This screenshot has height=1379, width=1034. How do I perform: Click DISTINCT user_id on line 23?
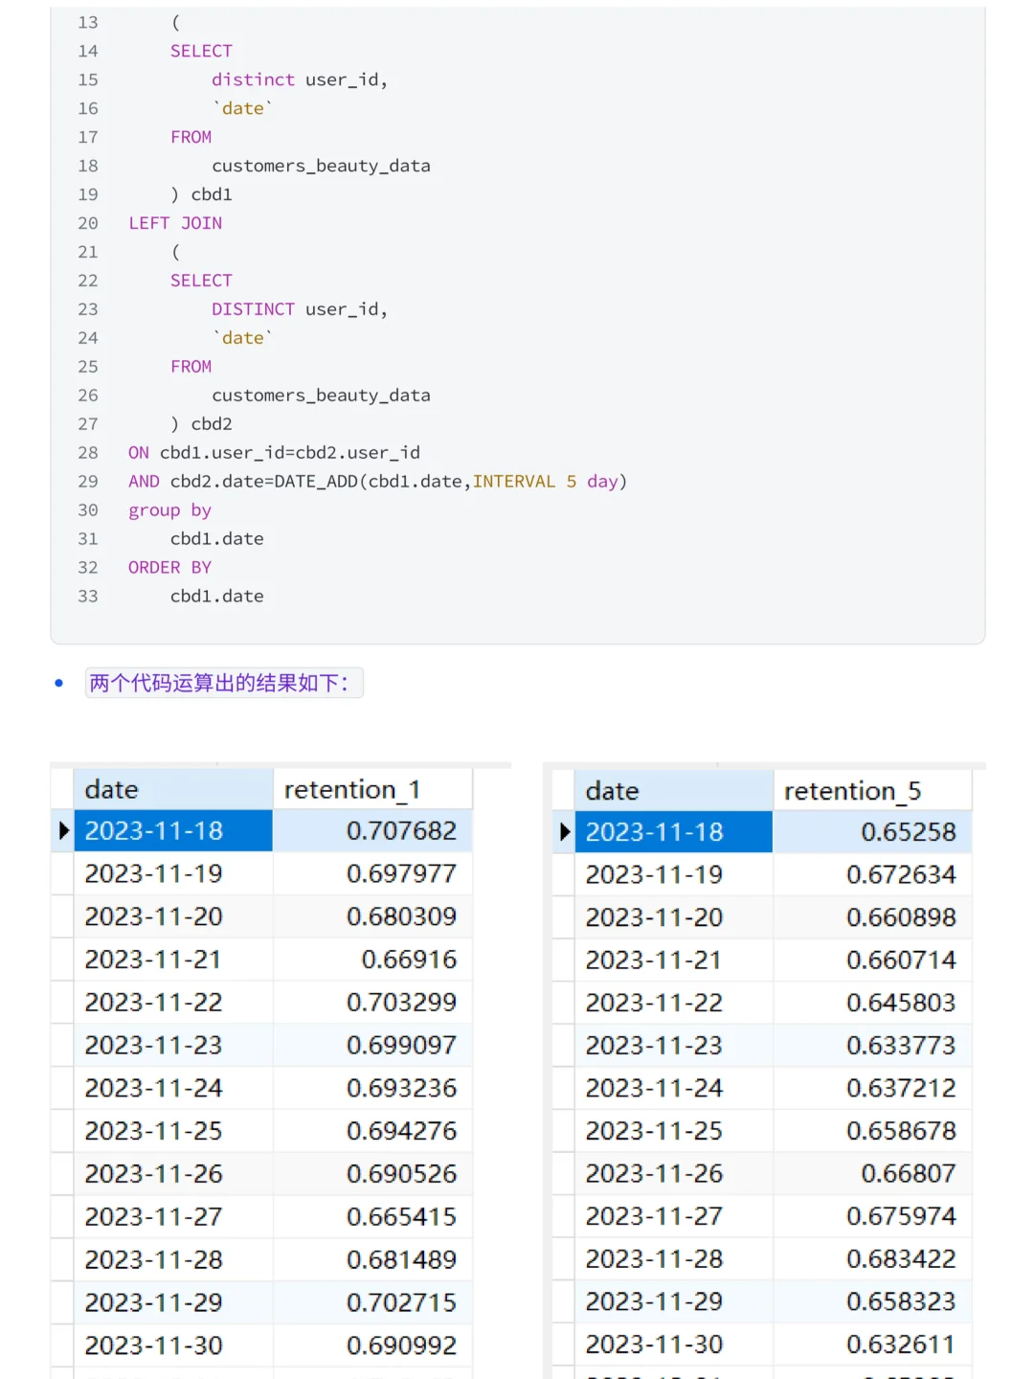point(300,309)
